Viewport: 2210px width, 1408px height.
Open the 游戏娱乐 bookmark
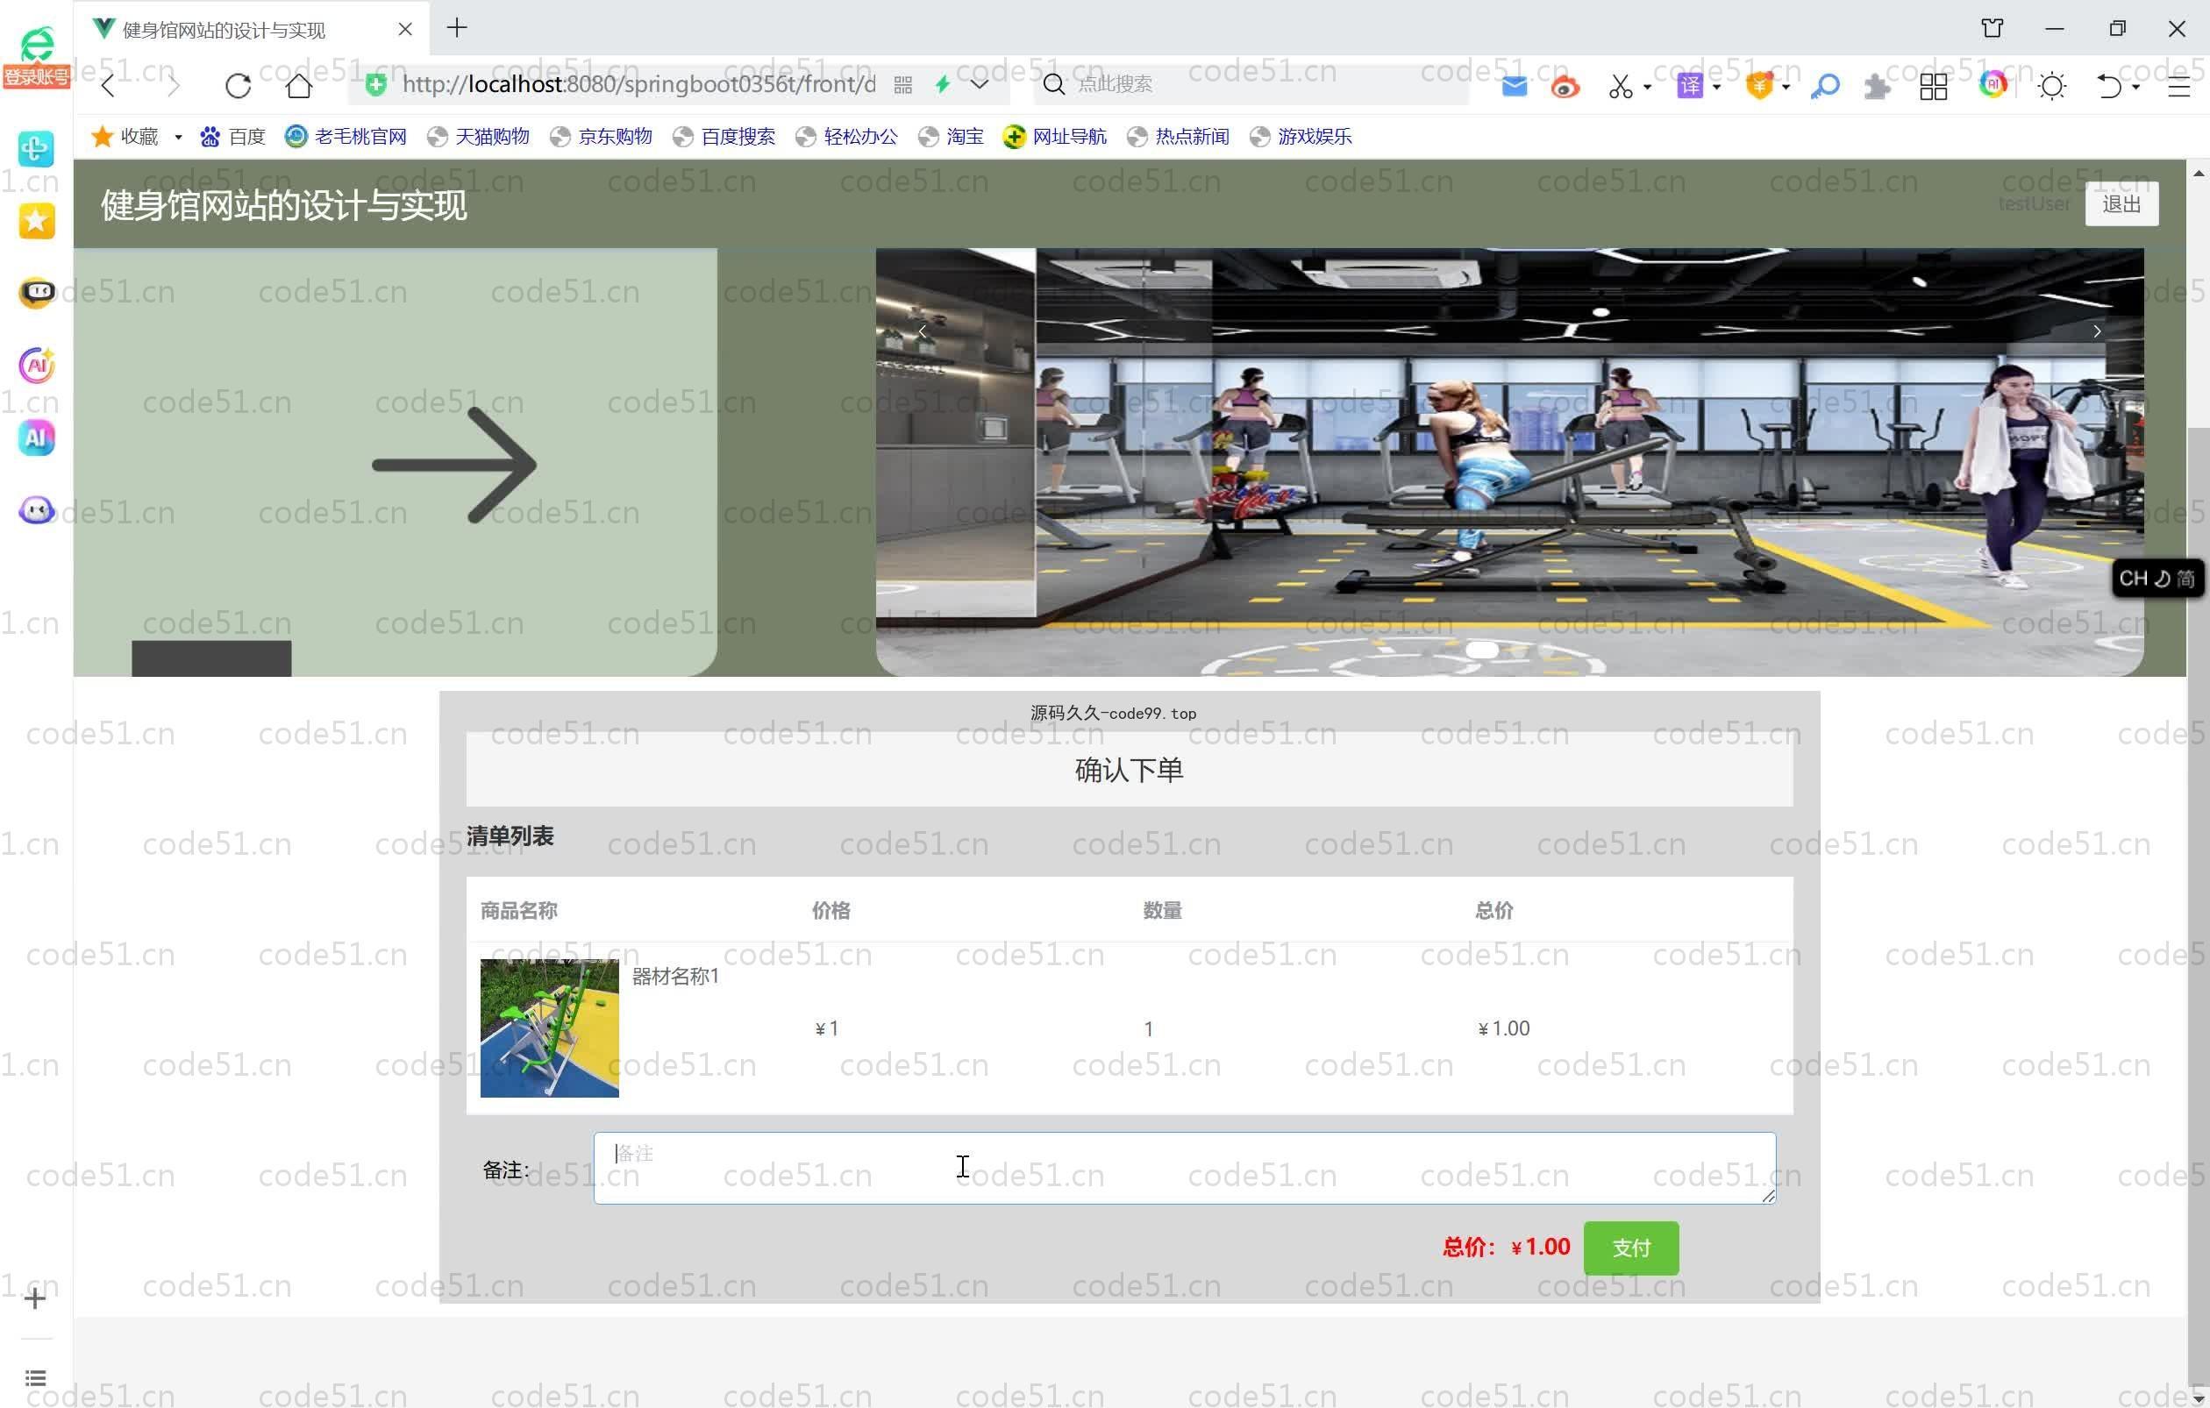pos(1301,137)
